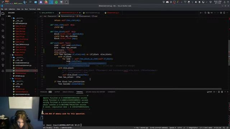This screenshot has height=129, width=230.
Task: Open the Search view in activity bar
Action: click(3, 19)
